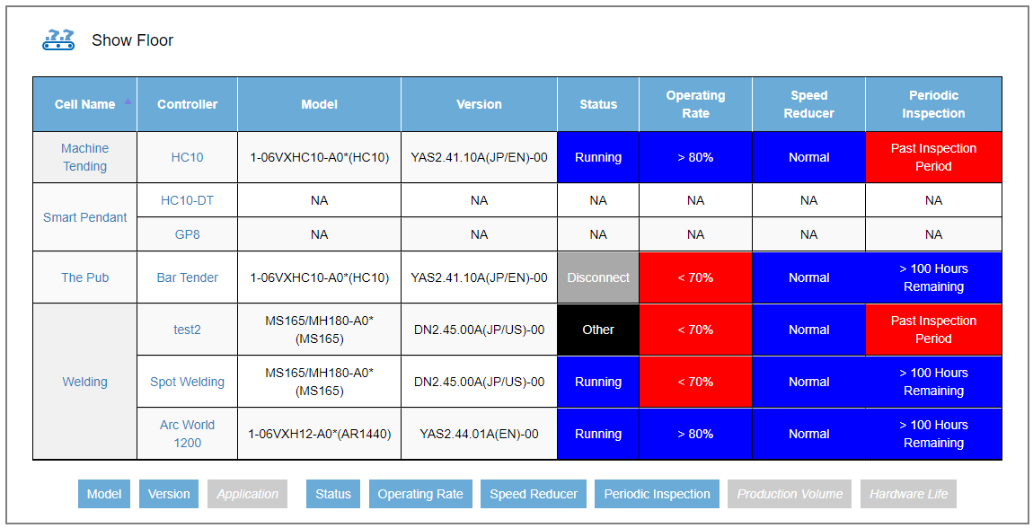Screen dimensions: 1033x528
Task: Click the Controller column header
Action: point(187,104)
